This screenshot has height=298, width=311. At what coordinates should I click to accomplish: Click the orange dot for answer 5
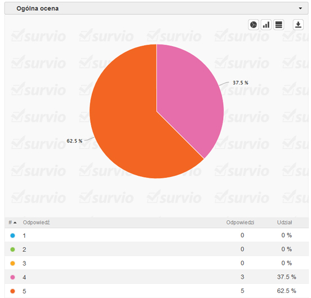(12, 291)
